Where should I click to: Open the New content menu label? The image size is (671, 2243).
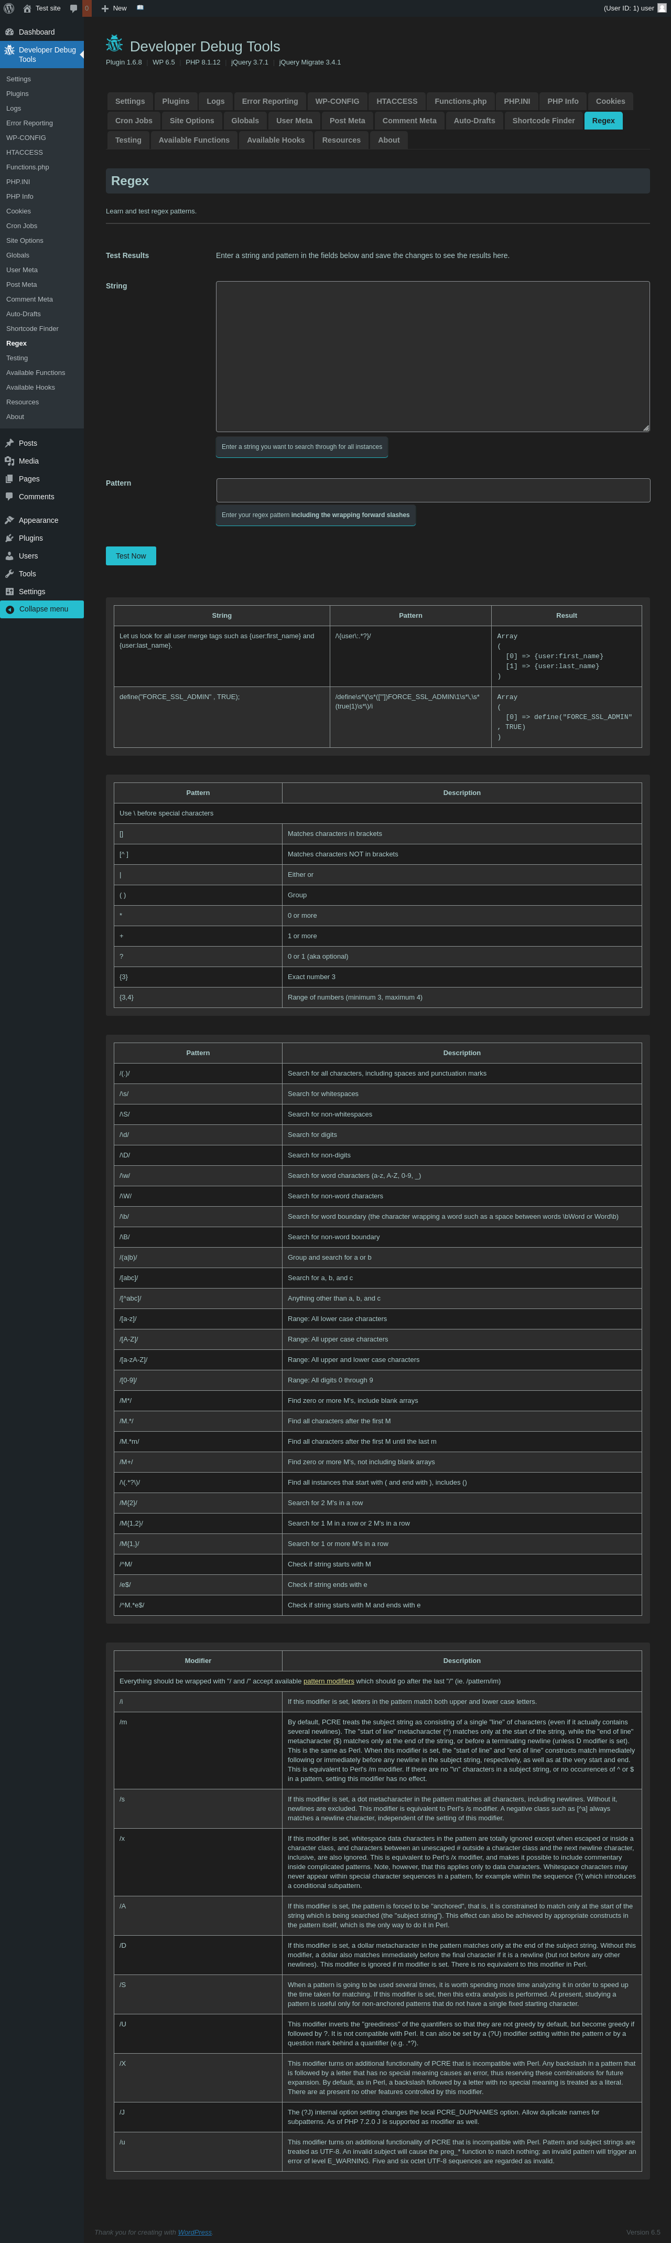pos(120,9)
